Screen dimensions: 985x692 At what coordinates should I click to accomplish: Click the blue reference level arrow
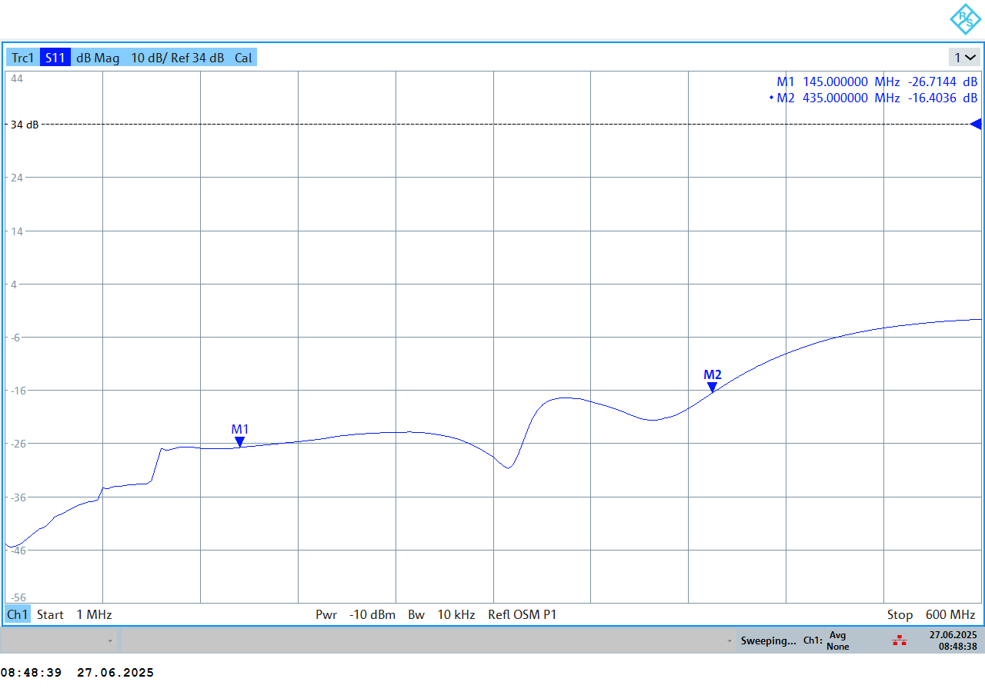(x=975, y=125)
